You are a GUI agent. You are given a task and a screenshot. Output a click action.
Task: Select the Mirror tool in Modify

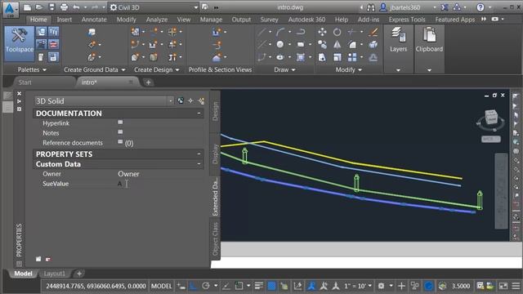coord(337,44)
